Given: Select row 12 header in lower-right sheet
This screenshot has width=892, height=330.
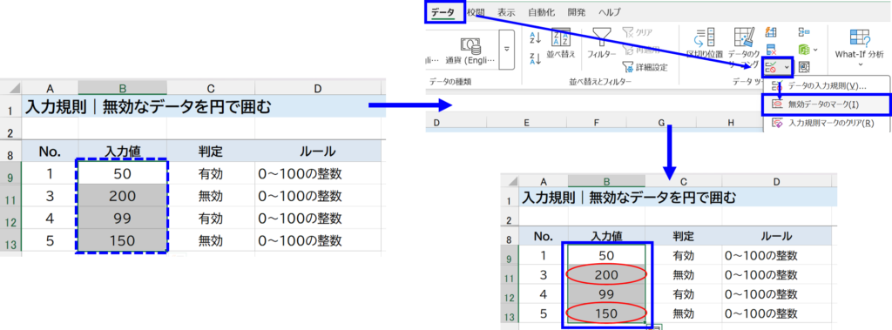Looking at the screenshot, I should pyautogui.click(x=509, y=294).
